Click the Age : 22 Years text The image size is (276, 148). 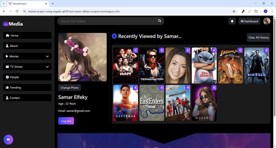tap(67, 104)
